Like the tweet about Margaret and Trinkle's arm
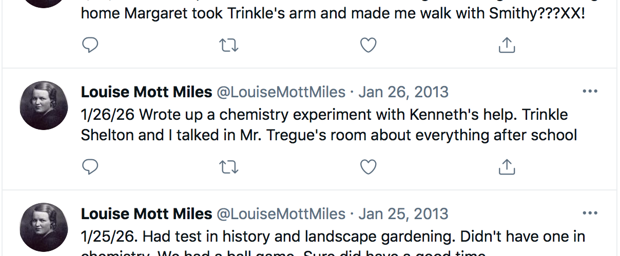Image resolution: width=620 pixels, height=256 pixels. pos(368,46)
